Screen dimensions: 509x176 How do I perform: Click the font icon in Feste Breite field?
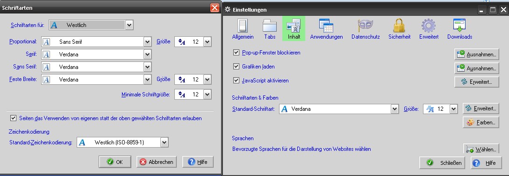tap(46, 79)
